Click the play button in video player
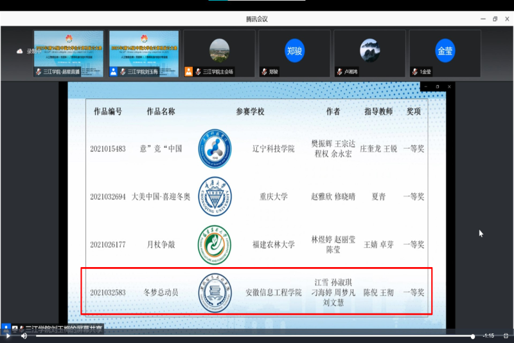The image size is (514, 343). click(8, 336)
